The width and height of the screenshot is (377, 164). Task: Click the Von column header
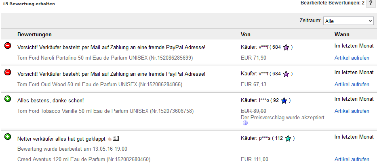coord(246,35)
